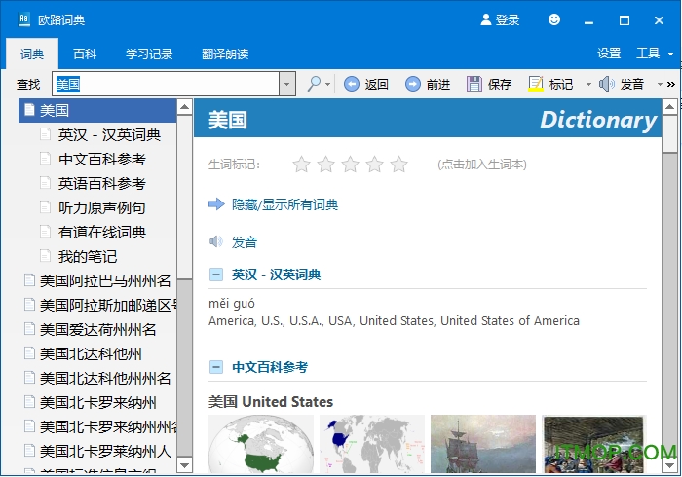Open the search options dropdown arrow
This screenshot has width=682, height=477.
(327, 85)
